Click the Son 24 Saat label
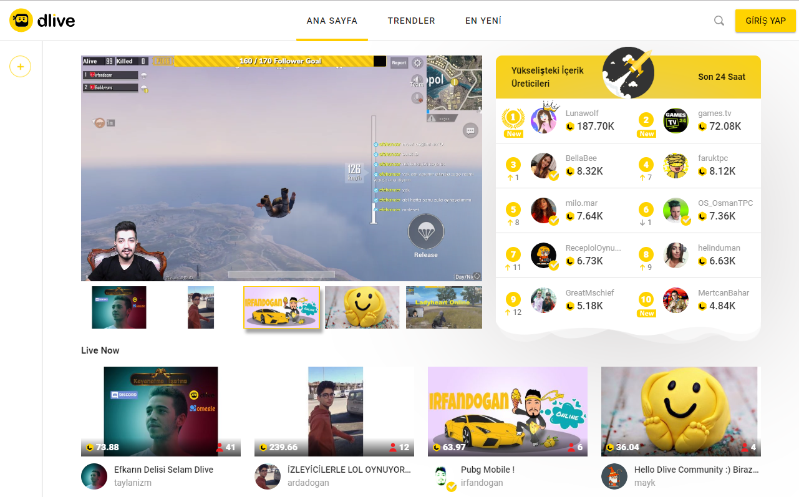 (x=722, y=77)
